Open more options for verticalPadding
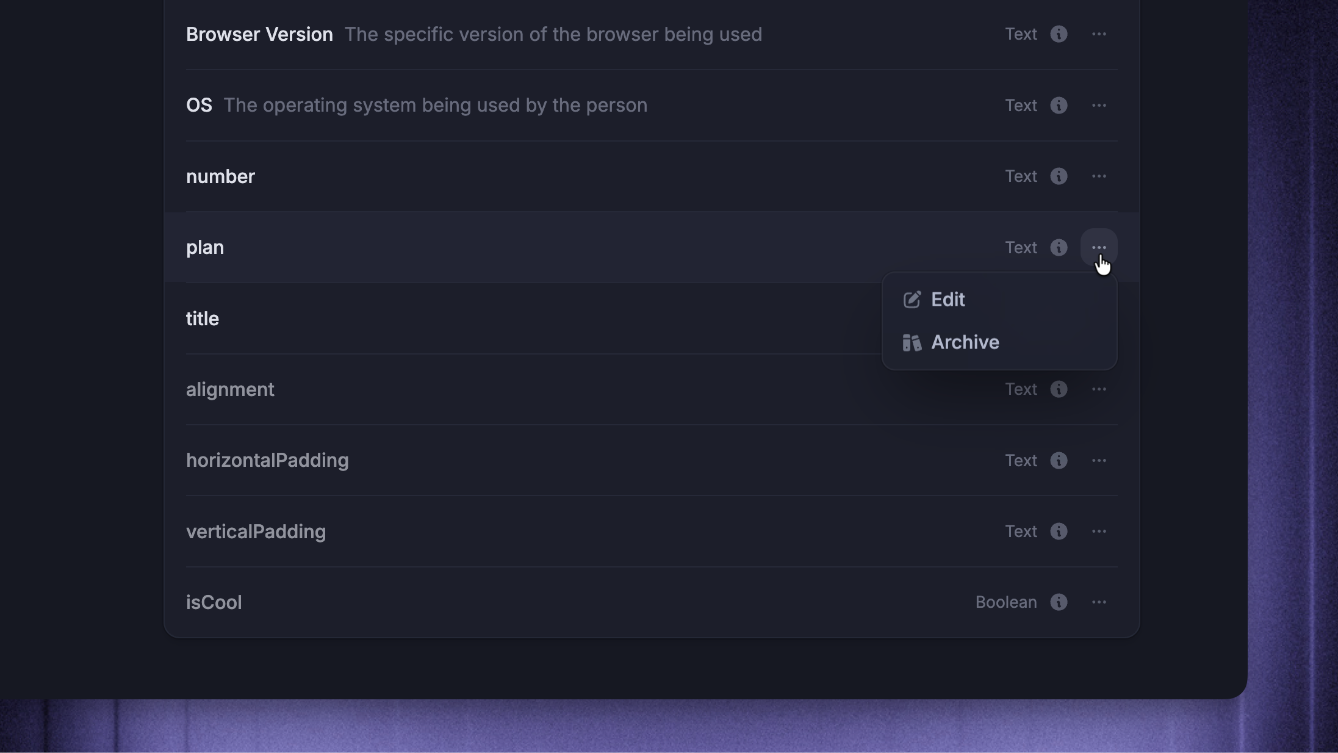 (x=1099, y=531)
